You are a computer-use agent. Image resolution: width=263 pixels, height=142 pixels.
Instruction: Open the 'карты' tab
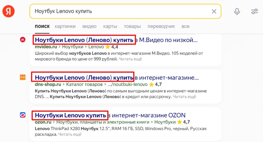tap(110, 26)
